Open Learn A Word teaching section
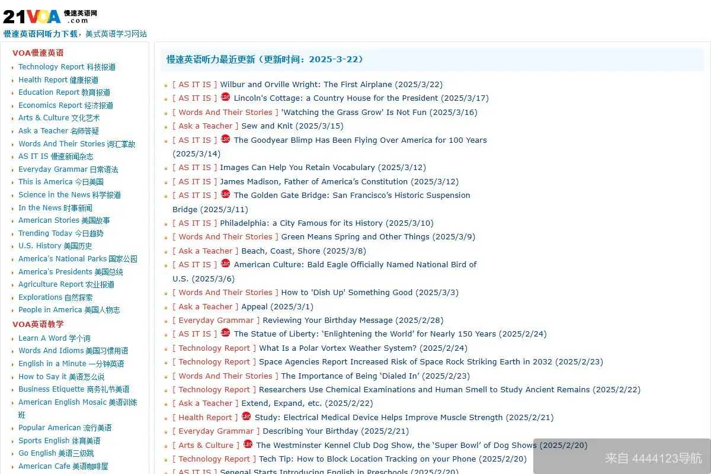 pos(54,338)
